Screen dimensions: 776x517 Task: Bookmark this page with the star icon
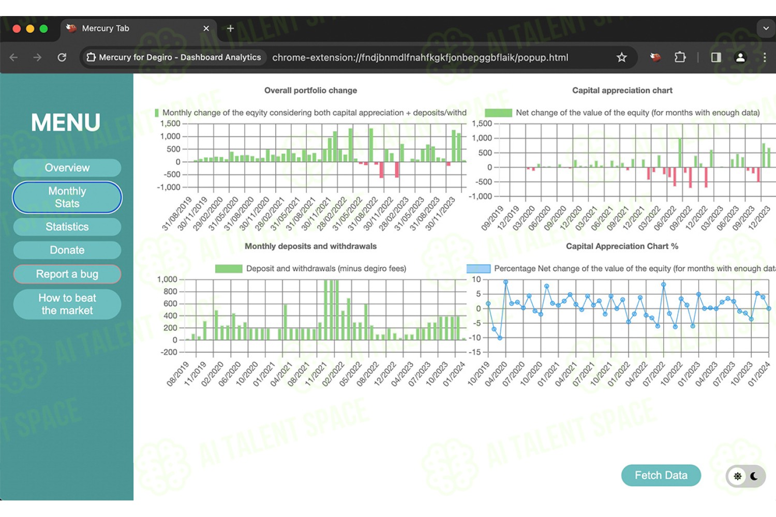click(x=622, y=57)
